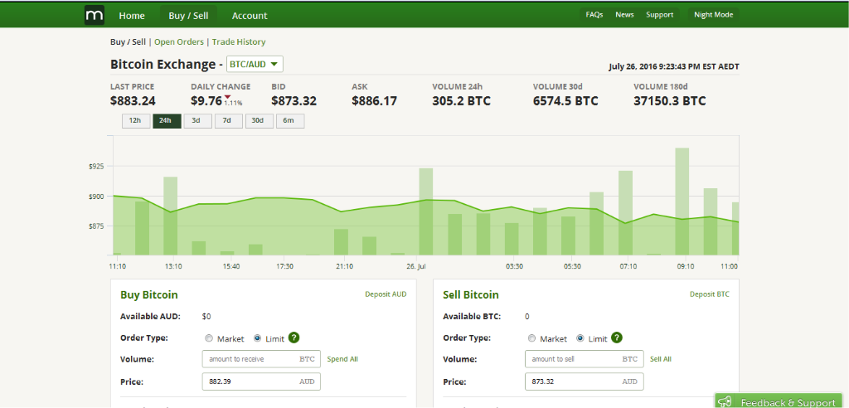Viewport: 849px width, 408px height.
Task: Click the tallest volume bar near 09:10
Action: point(682,201)
